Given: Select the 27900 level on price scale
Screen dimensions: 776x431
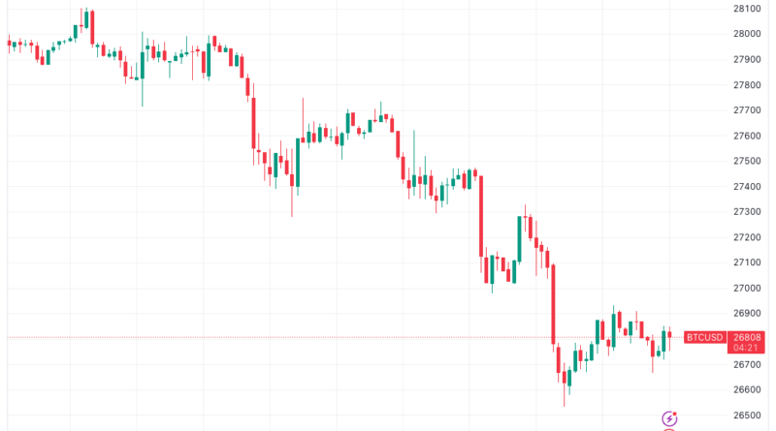Looking at the screenshot, I should pyautogui.click(x=749, y=59).
